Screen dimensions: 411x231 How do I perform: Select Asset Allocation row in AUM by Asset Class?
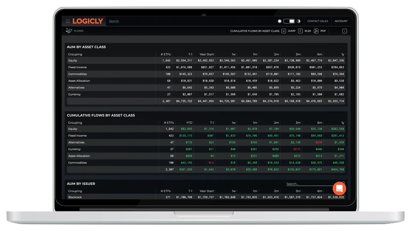(x=206, y=81)
